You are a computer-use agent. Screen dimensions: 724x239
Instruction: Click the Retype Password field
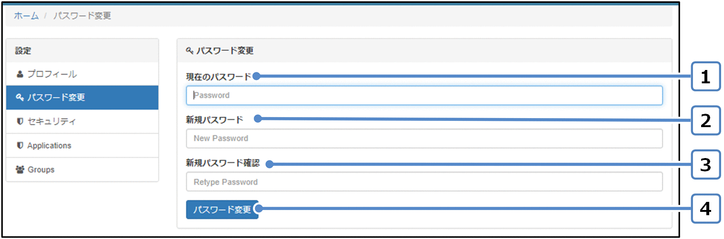pos(424,182)
